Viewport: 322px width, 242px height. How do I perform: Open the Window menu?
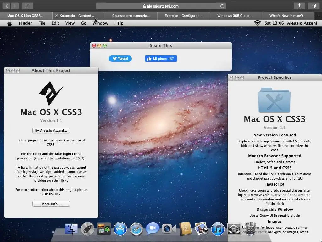tap(100, 23)
